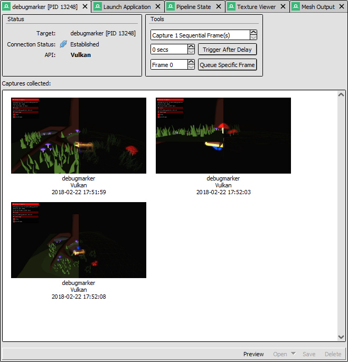
Task: Increase the delay seconds value
Action: pyautogui.click(x=191, y=46)
